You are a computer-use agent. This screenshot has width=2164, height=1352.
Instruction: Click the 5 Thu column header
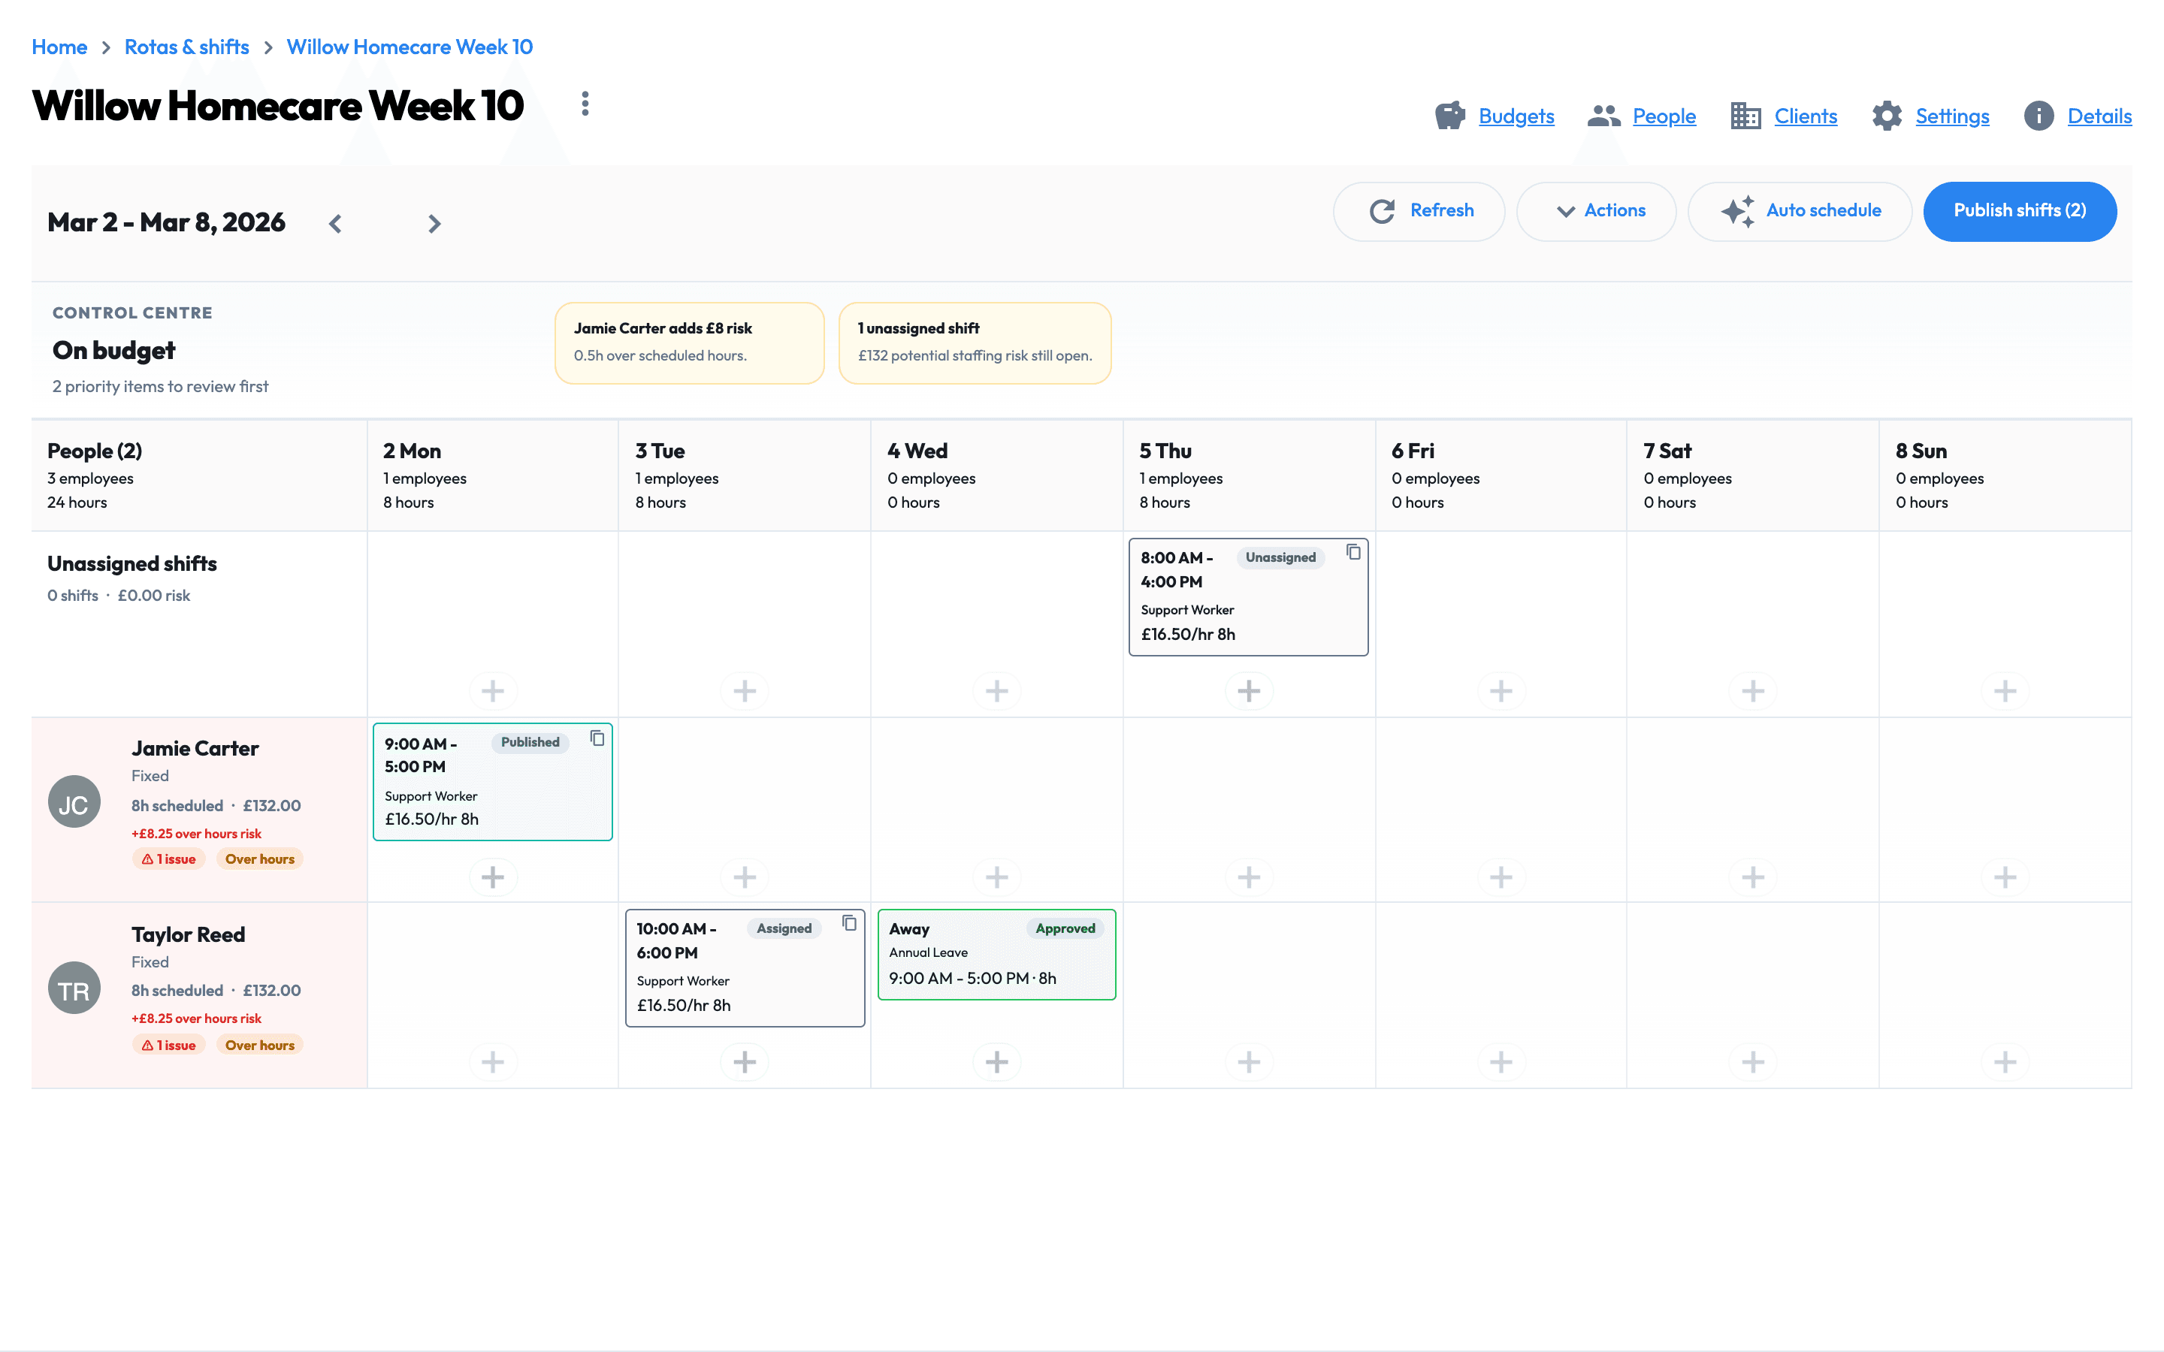(x=1248, y=475)
